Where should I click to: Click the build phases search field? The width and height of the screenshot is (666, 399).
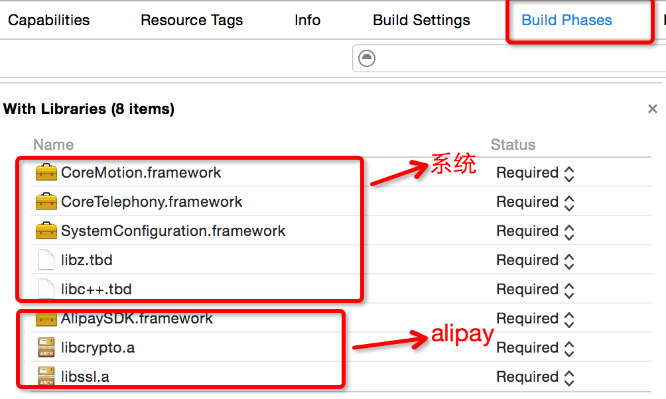517,58
